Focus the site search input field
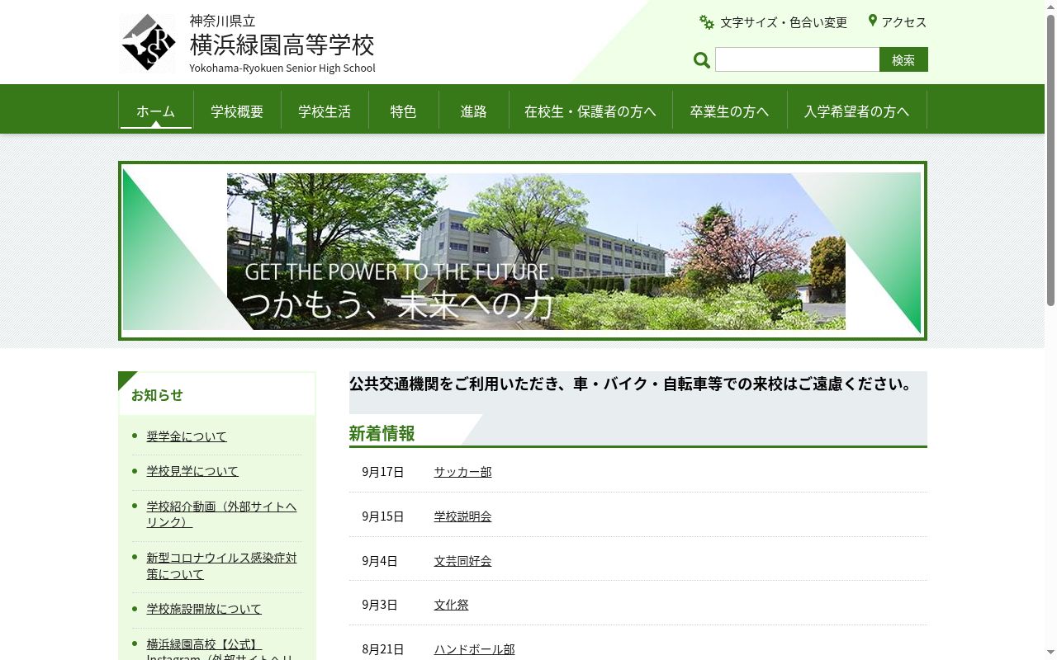Image resolution: width=1057 pixels, height=660 pixels. [797, 59]
